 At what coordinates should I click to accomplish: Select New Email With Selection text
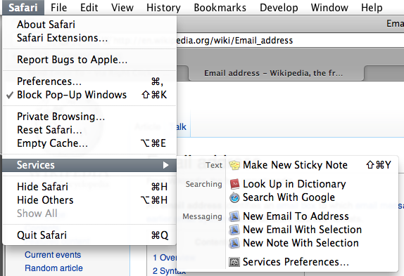[302, 230]
